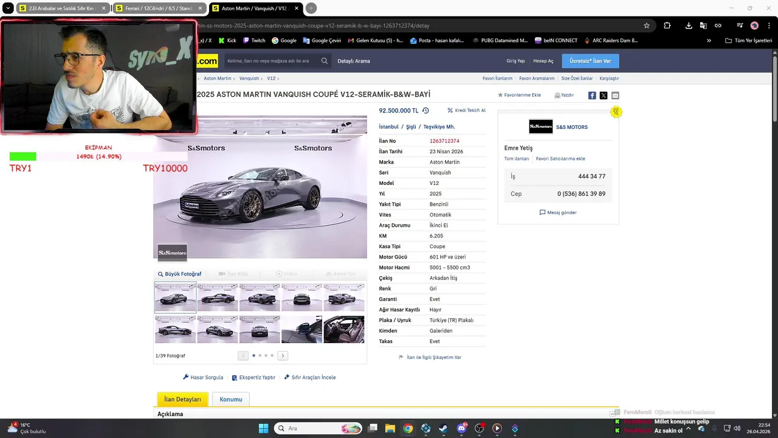Bookmark this page with the star icon

(647, 26)
